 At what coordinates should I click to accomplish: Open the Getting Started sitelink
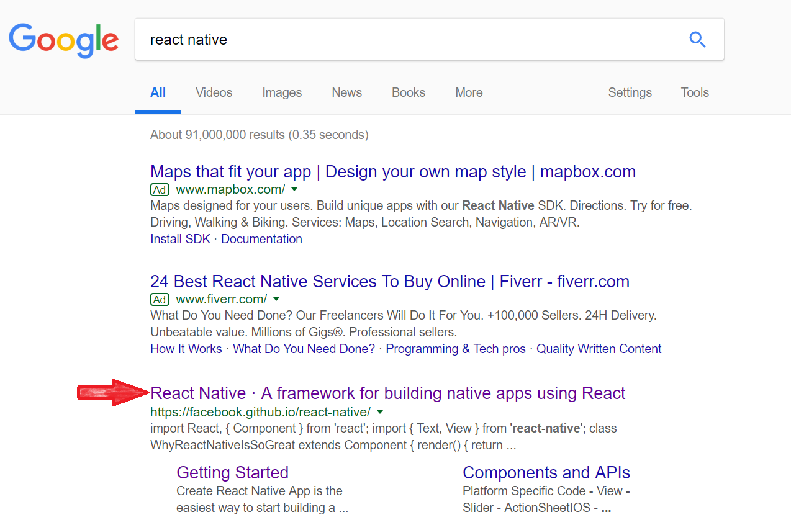(x=232, y=472)
